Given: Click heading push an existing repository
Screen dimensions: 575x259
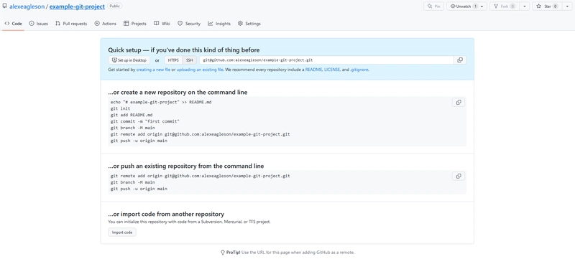Looking at the screenshot, I should click(186, 166).
